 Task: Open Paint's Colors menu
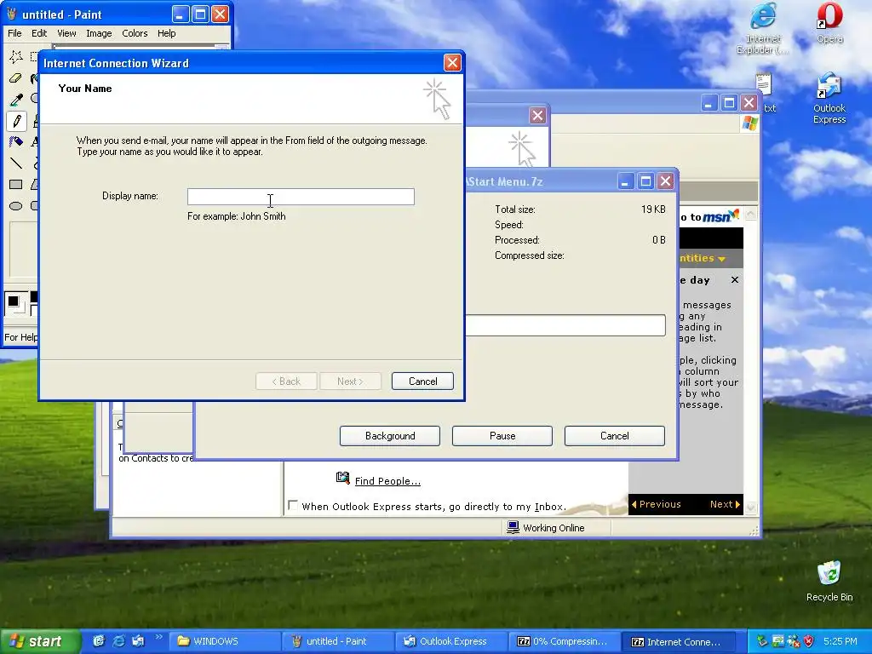[x=135, y=33]
